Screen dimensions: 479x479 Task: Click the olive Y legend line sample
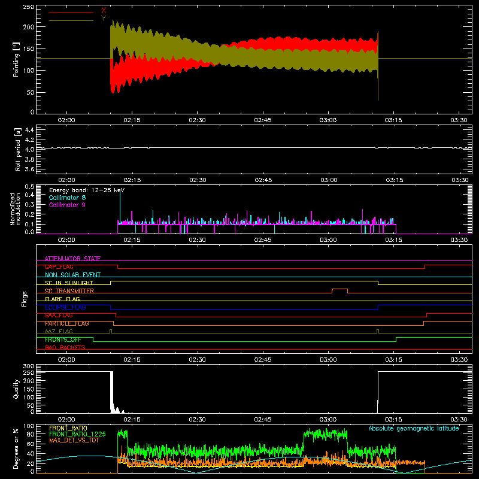coord(71,20)
